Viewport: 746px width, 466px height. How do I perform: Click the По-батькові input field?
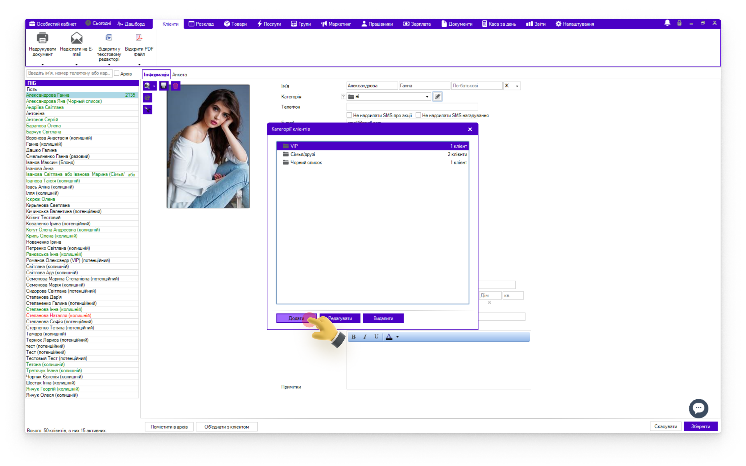[x=476, y=86]
